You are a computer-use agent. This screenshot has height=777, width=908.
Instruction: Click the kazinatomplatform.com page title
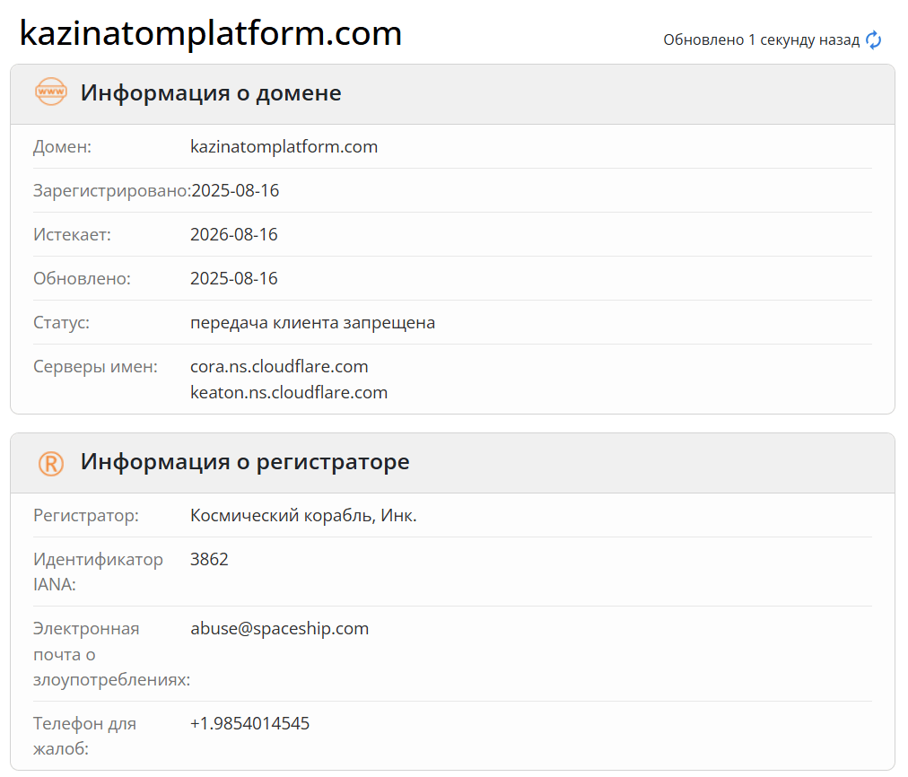[211, 33]
